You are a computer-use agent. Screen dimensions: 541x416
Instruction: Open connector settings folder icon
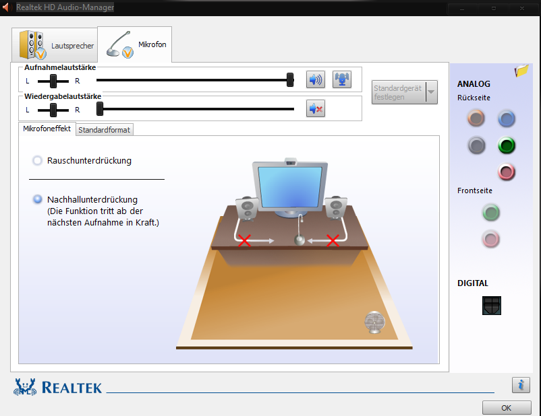tap(521, 71)
